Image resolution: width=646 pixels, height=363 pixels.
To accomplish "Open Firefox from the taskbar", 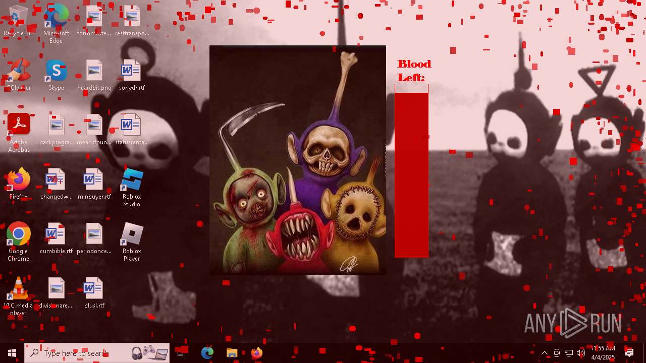I will (256, 353).
